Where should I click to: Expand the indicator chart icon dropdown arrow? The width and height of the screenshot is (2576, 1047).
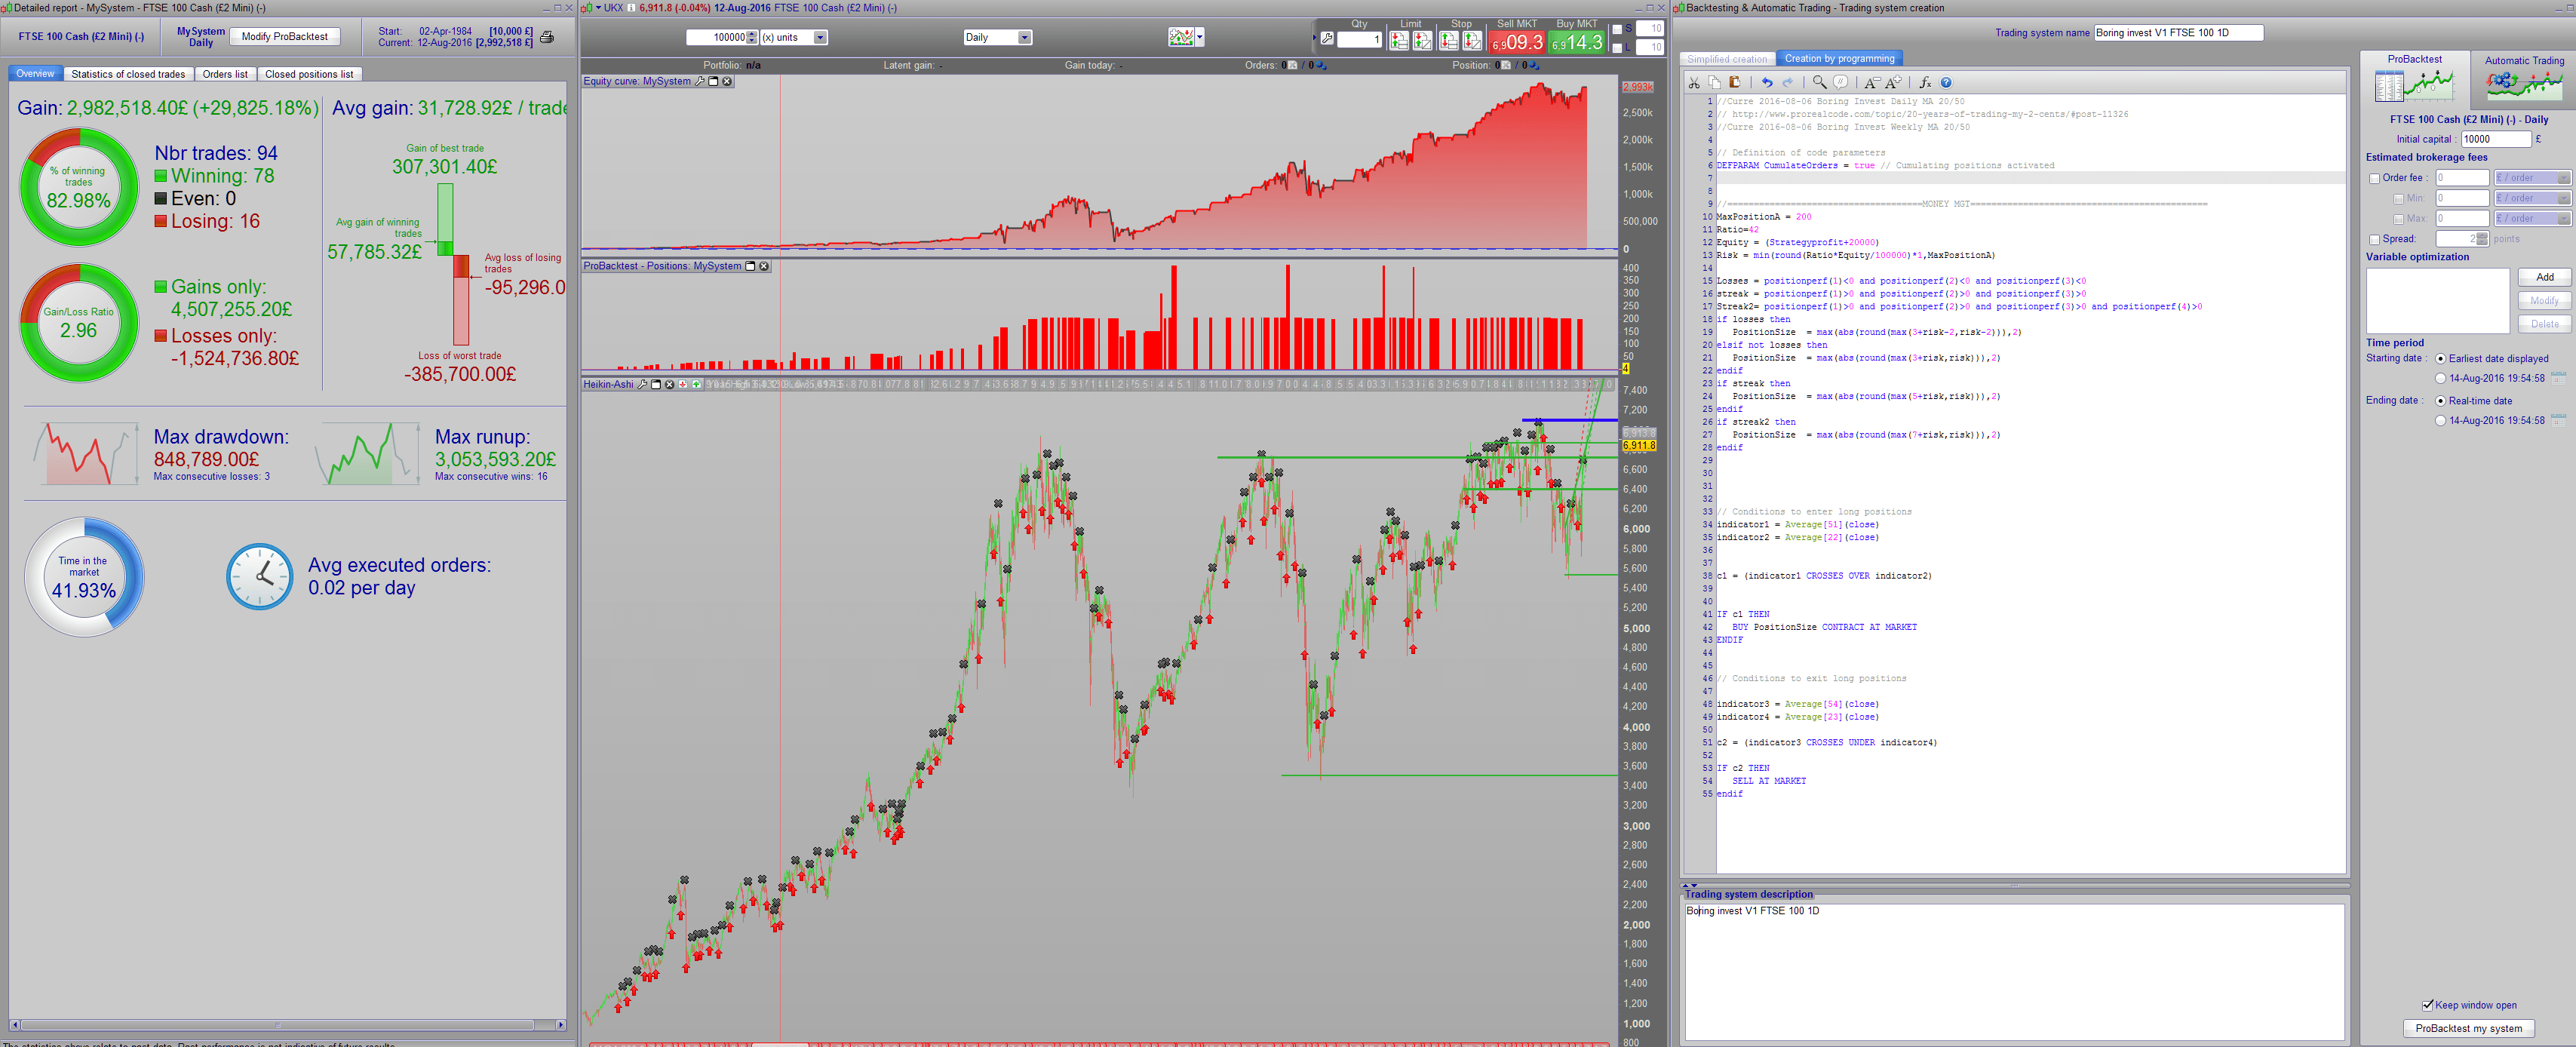[1199, 38]
